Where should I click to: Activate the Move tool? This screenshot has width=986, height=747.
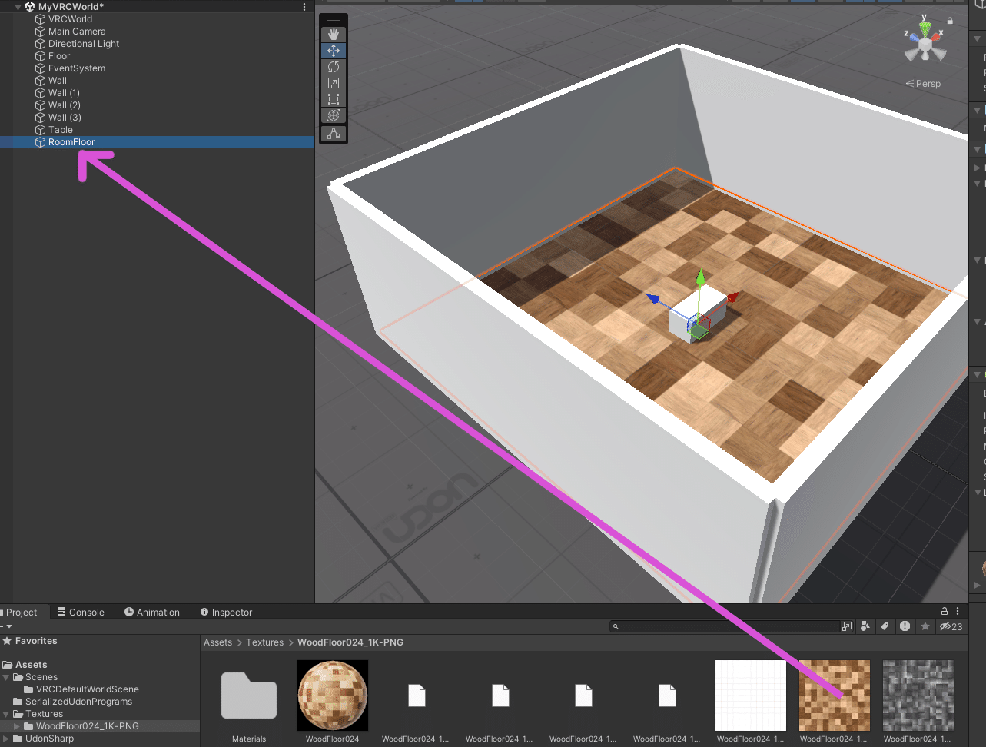(333, 51)
